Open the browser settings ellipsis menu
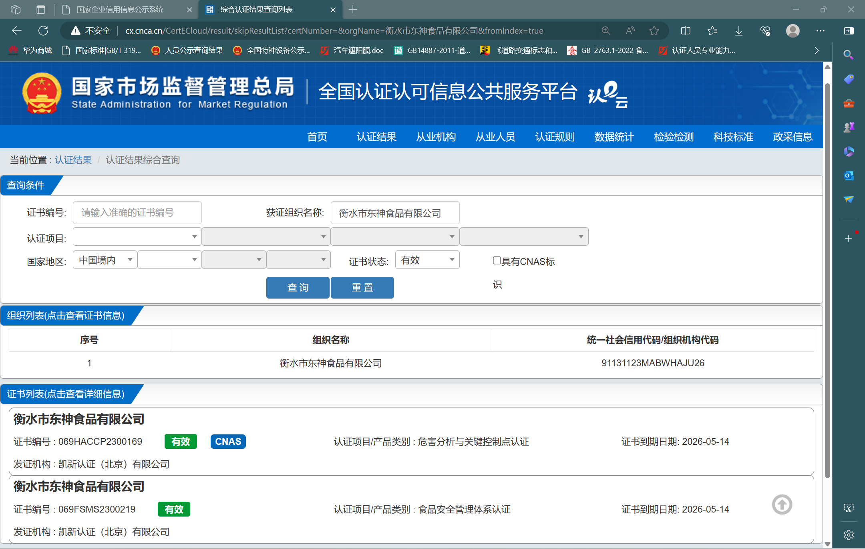The height and width of the screenshot is (549, 865). pyautogui.click(x=820, y=31)
